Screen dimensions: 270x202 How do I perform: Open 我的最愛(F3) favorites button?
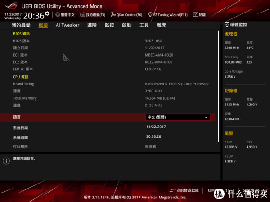point(93,15)
